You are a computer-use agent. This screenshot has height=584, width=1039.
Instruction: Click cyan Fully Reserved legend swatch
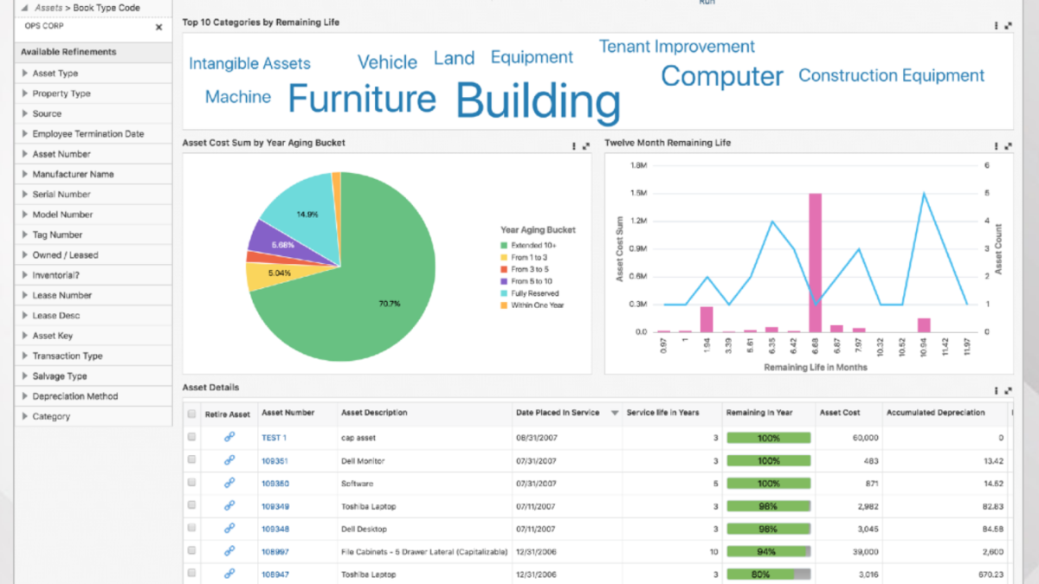[504, 293]
